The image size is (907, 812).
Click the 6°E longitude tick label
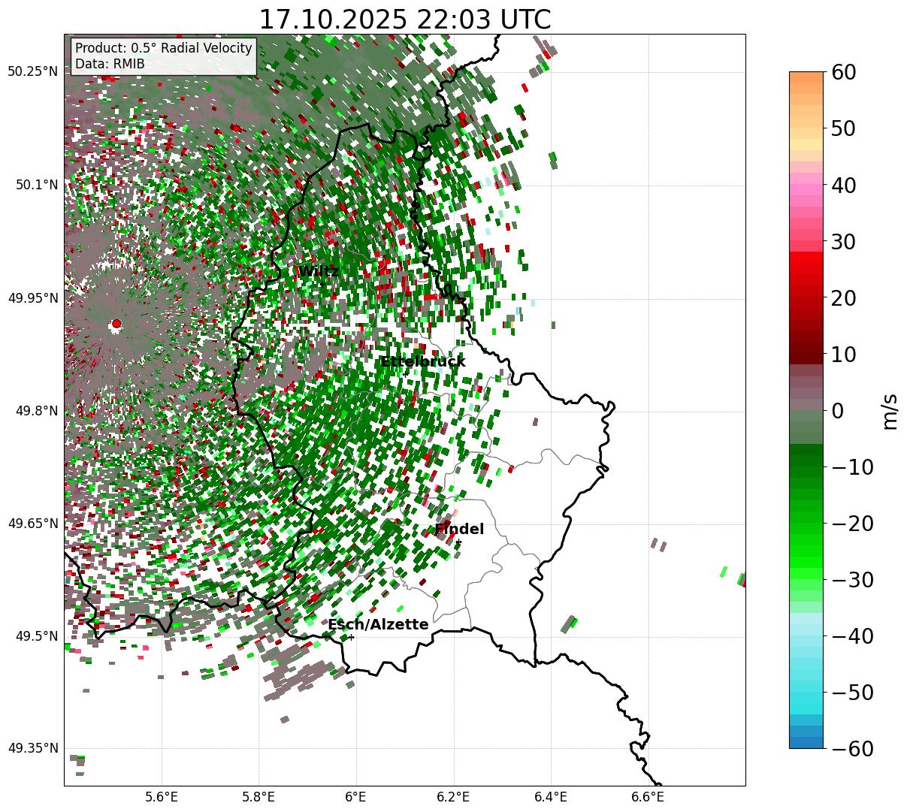(356, 797)
